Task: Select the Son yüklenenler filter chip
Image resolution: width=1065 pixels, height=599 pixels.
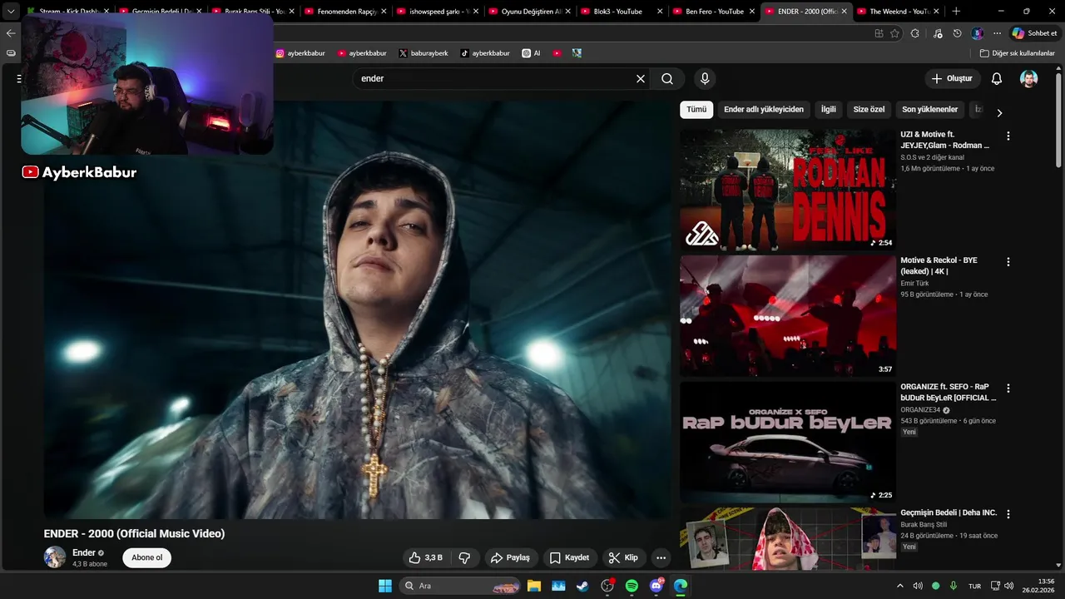Action: pos(930,110)
